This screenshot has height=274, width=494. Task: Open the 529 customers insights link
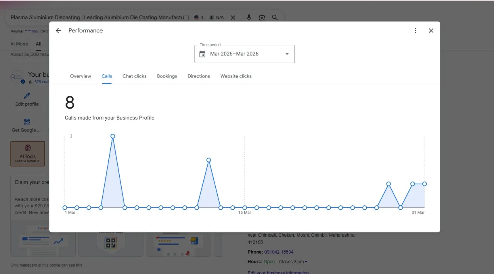point(42,82)
